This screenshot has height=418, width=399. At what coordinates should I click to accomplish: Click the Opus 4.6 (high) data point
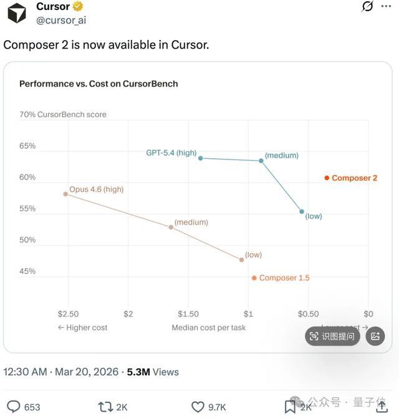[x=65, y=194]
